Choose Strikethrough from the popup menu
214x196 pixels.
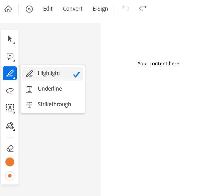point(54,104)
